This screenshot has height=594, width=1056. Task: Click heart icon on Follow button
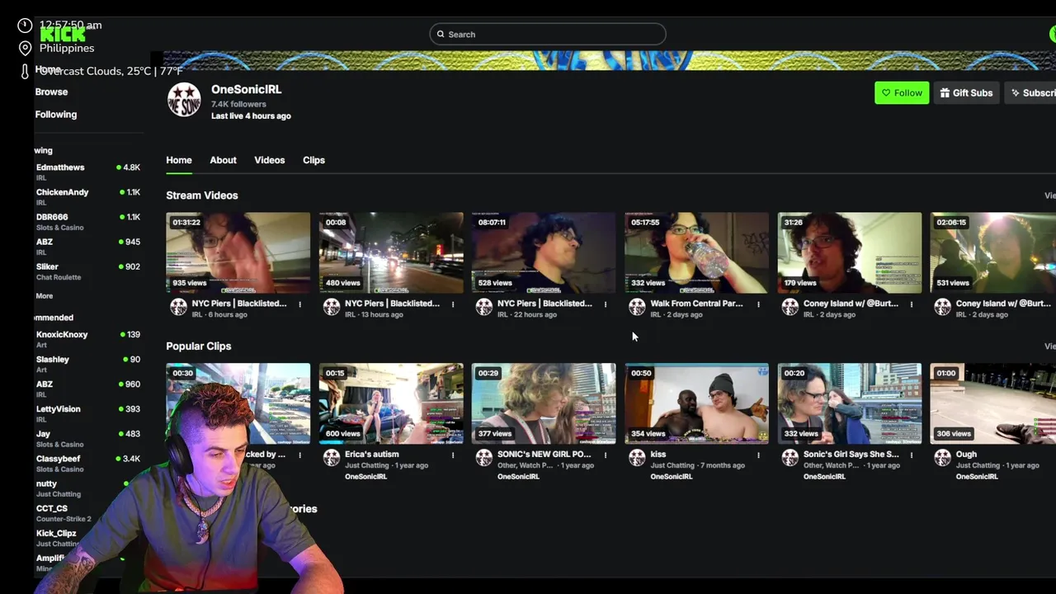(886, 93)
